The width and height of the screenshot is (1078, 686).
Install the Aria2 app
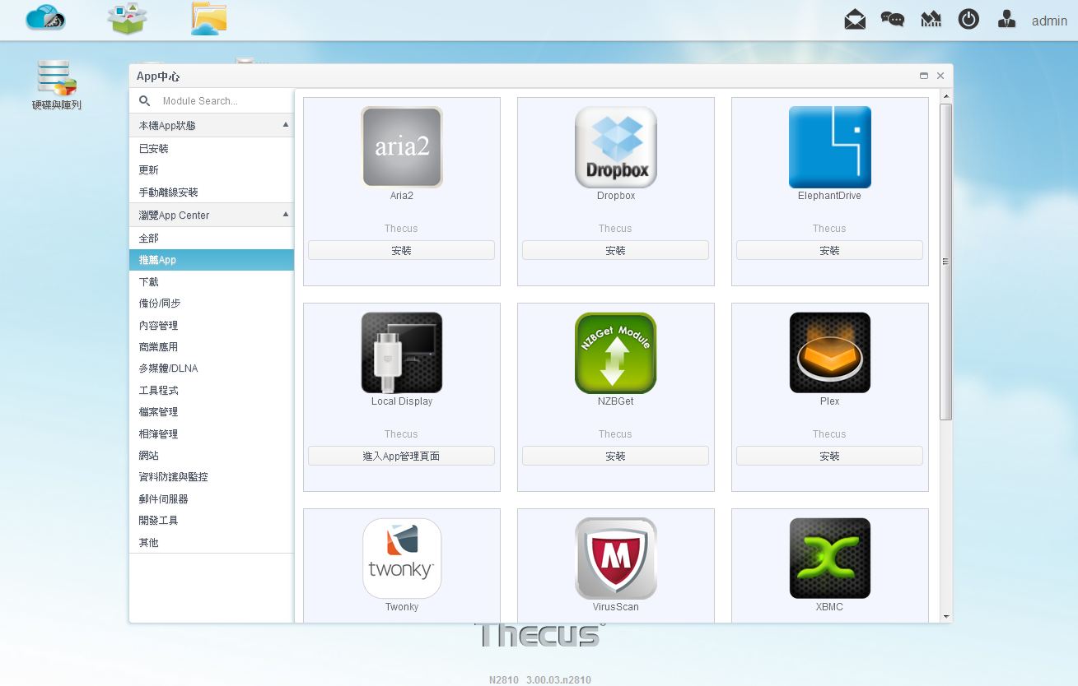(x=402, y=250)
